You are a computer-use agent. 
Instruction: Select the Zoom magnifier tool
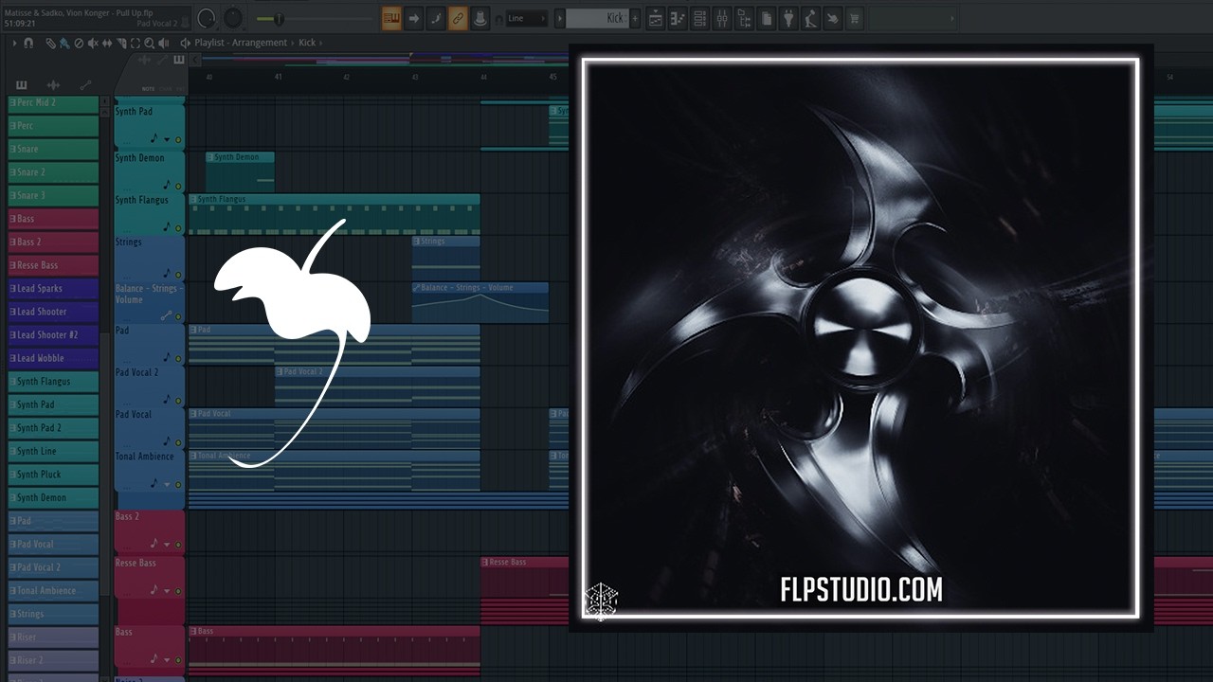click(149, 43)
